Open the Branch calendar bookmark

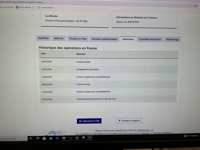(25, 7)
